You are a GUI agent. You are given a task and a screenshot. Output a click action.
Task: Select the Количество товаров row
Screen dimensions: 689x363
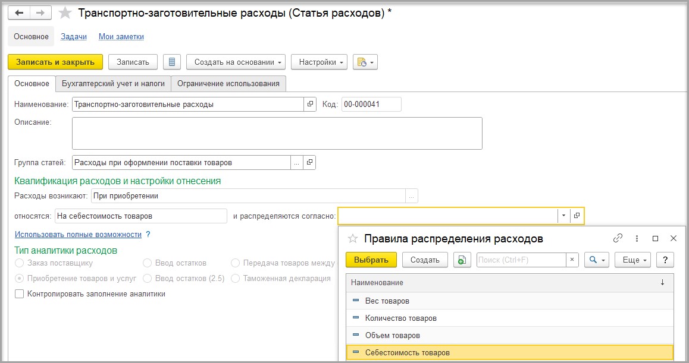point(510,318)
